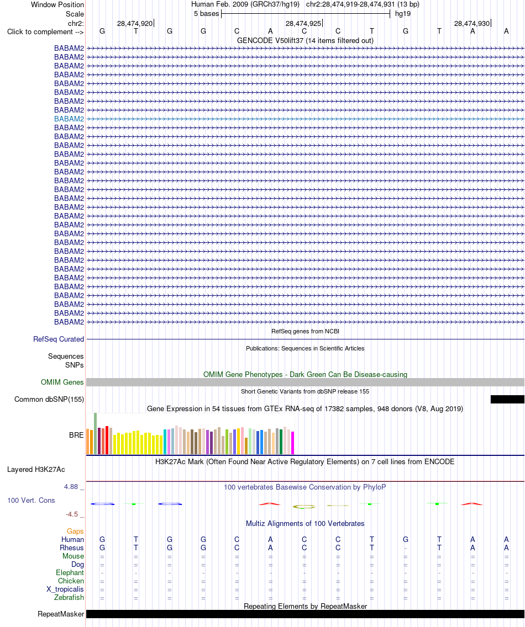Click the OMIM Genes label
Image resolution: width=525 pixels, height=627 pixels.
pyautogui.click(x=62, y=382)
